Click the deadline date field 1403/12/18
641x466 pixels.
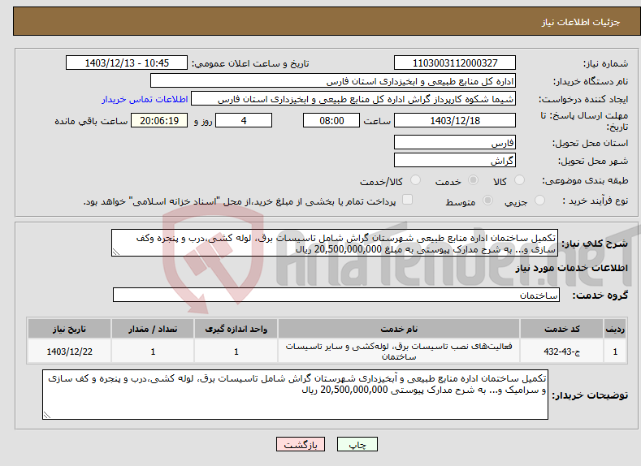[455, 120]
